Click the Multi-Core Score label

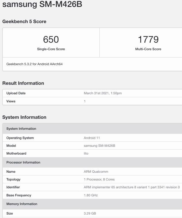pyautogui.click(x=148, y=49)
